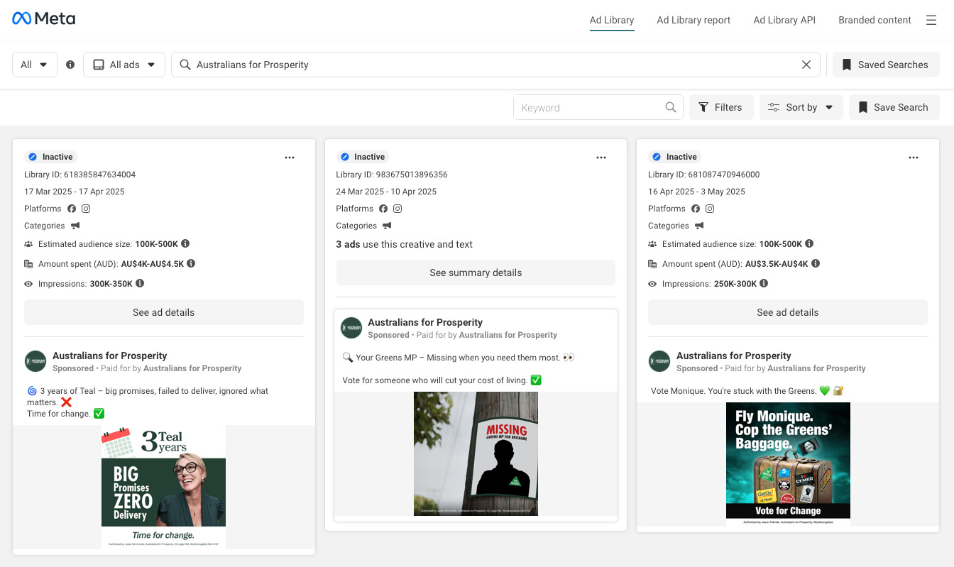Screen dimensions: 954x567
Task: Click info icon next to AU$3.5K-AU$4K spend
Action: click(816, 263)
